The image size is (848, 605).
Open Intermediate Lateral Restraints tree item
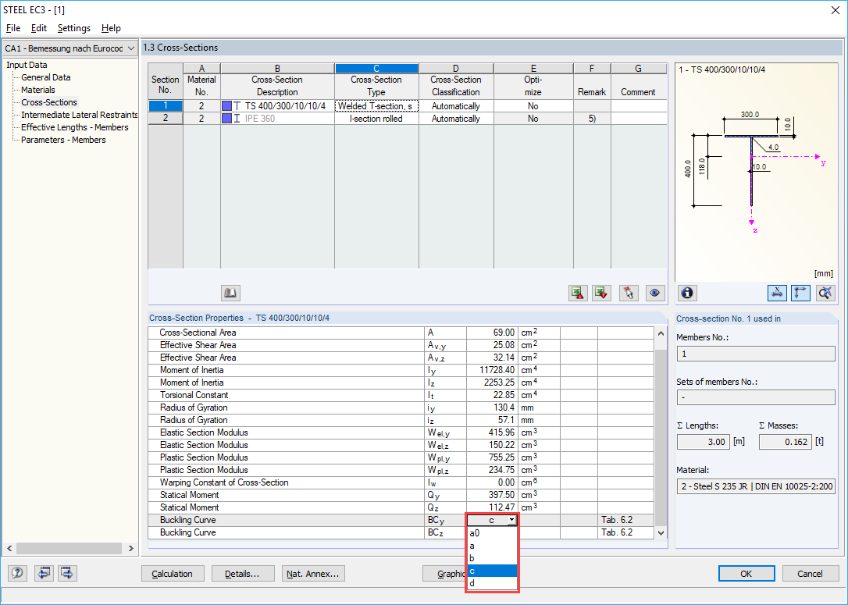(79, 115)
